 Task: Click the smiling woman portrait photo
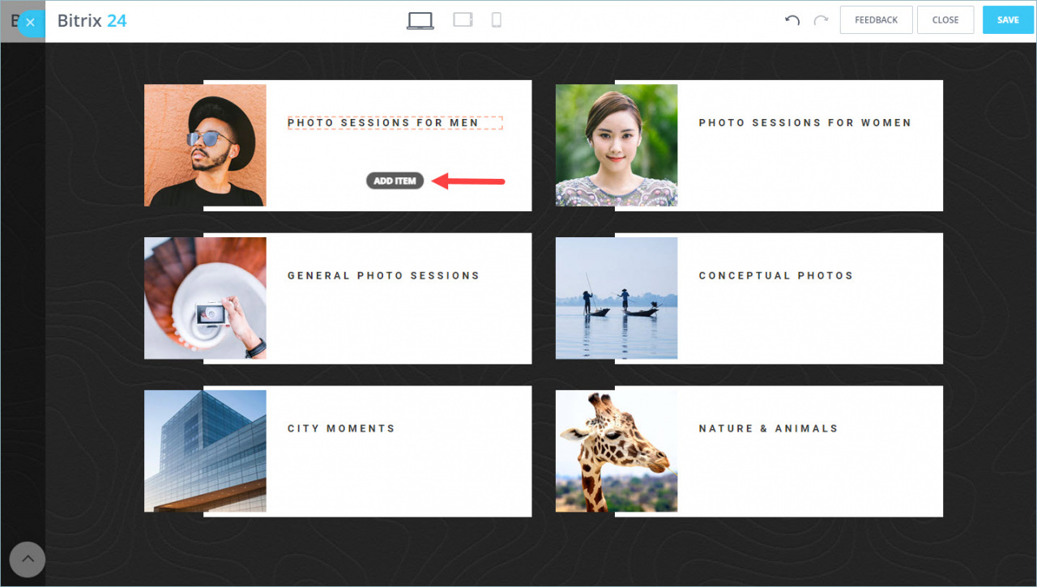tap(617, 145)
